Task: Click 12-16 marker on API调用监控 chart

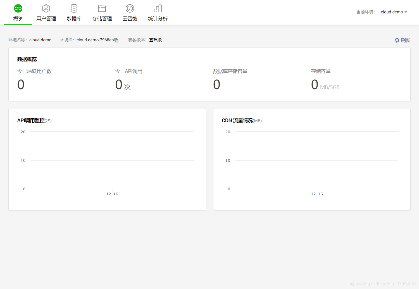Action: pyautogui.click(x=112, y=194)
